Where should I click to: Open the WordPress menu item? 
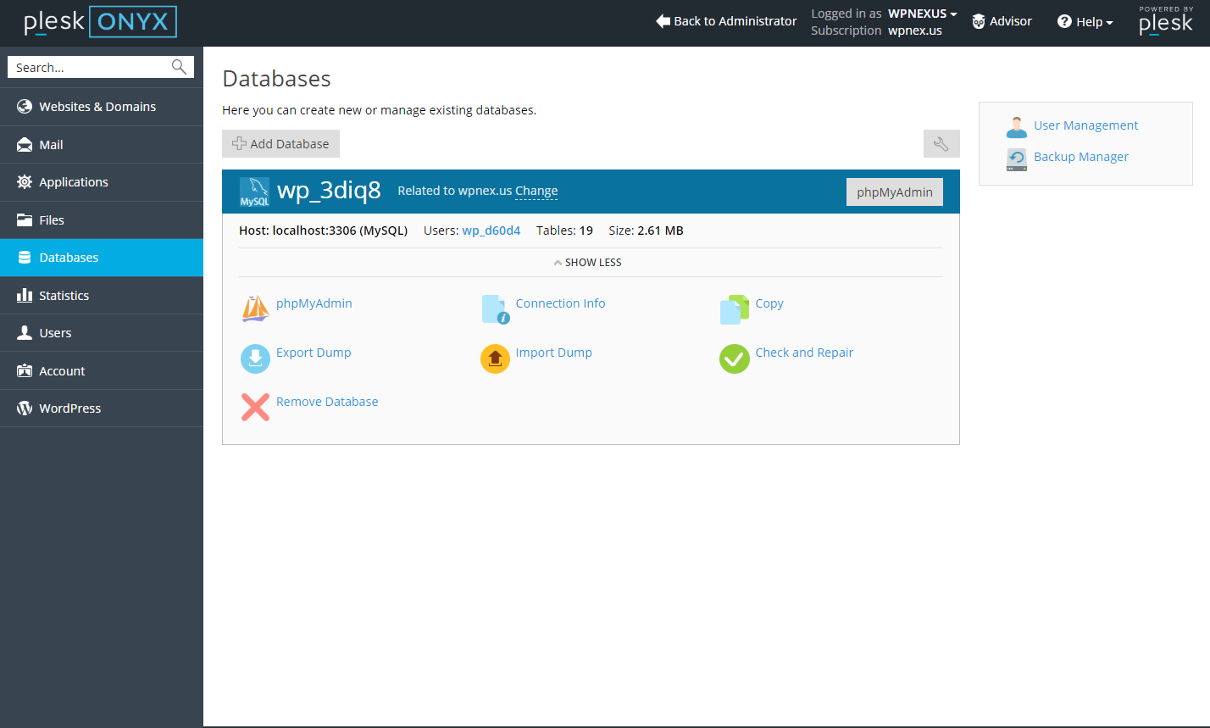pyautogui.click(x=102, y=408)
